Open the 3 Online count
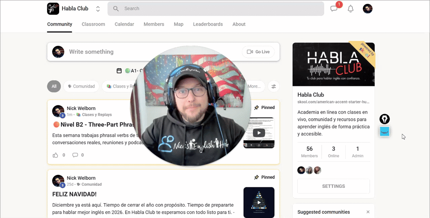The width and height of the screenshot is (430, 218). click(333, 152)
